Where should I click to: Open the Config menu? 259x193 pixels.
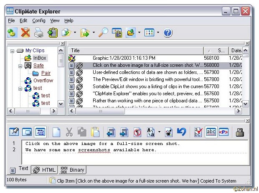39,20
